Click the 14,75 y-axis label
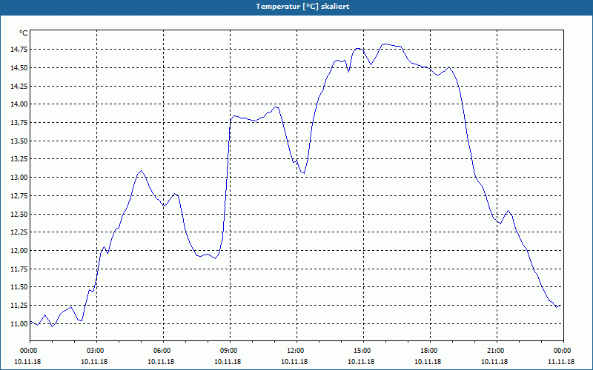Image resolution: width=593 pixels, height=370 pixels. [x=19, y=50]
